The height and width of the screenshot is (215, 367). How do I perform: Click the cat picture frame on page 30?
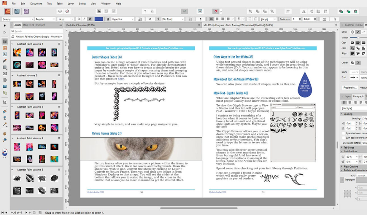pyautogui.click(x=141, y=149)
